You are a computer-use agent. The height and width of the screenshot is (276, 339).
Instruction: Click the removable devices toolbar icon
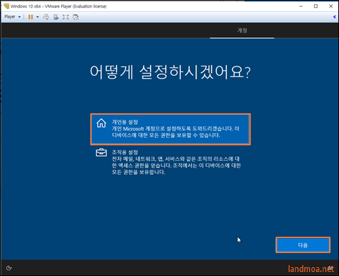pos(56,17)
